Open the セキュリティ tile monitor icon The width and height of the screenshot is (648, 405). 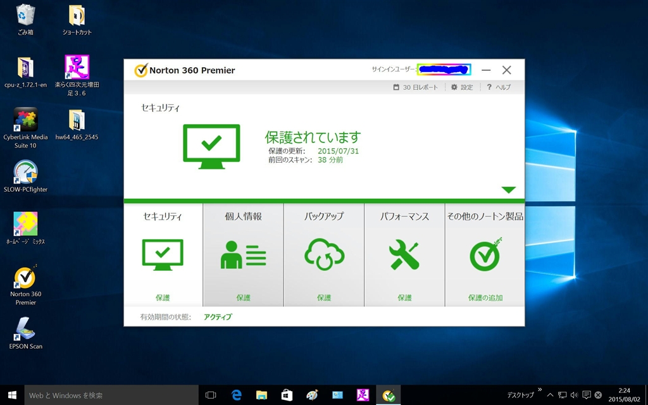click(x=163, y=254)
